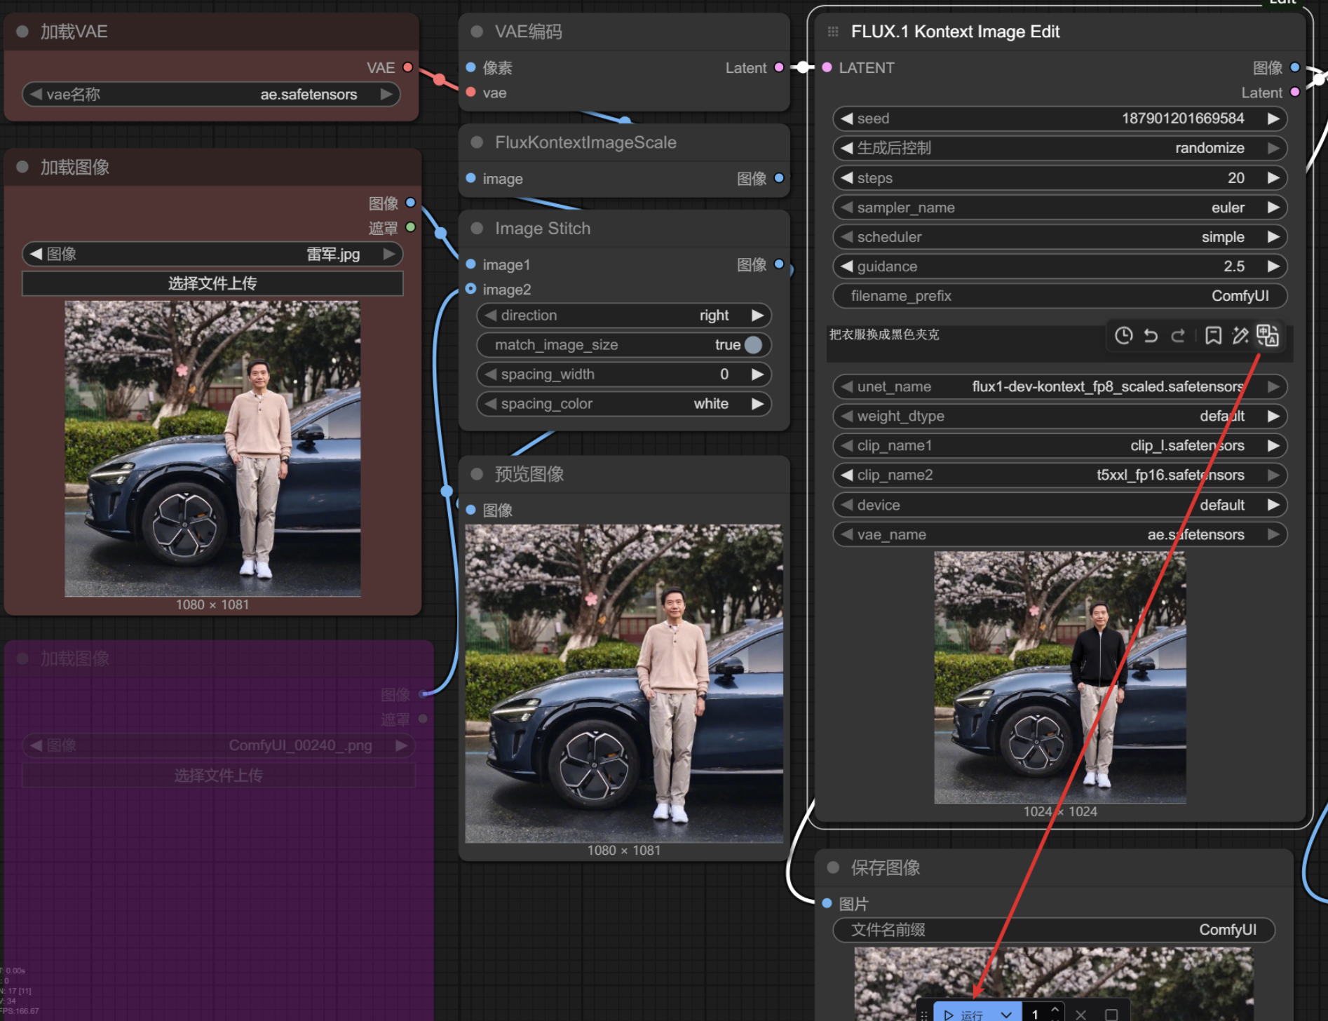Viewport: 1328px width, 1021px height.
Task: Click the 预览图像 preview thumbnail
Action: click(624, 683)
